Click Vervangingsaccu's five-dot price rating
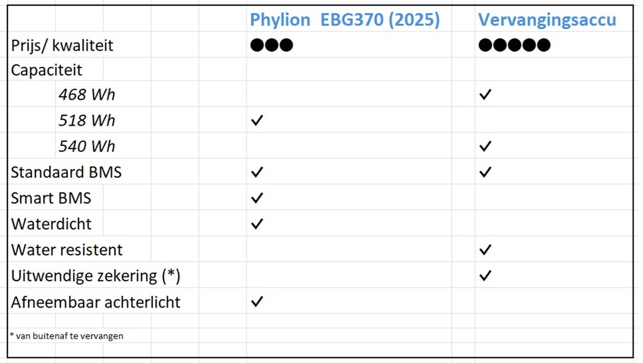This screenshot has height=363, width=643. (x=514, y=45)
